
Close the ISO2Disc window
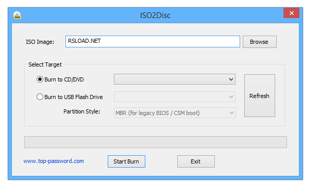[x=291, y=13]
